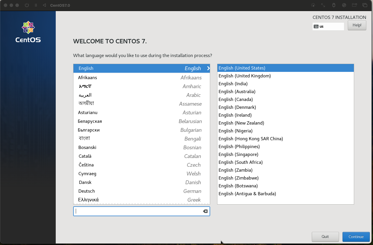Choose the Assamese language row
The height and width of the screenshot is (245, 373).
click(142, 104)
